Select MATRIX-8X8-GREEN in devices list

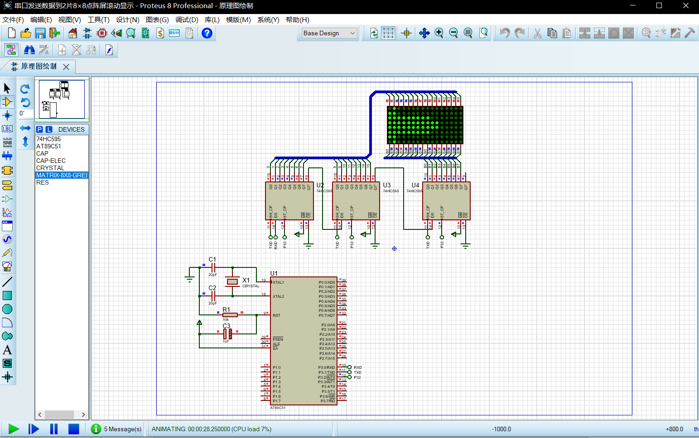[62, 175]
